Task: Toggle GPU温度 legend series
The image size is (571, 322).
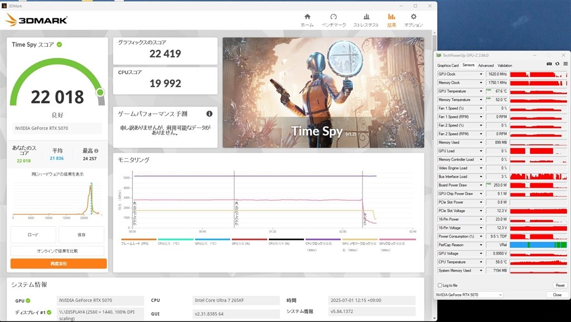Action: click(212, 242)
